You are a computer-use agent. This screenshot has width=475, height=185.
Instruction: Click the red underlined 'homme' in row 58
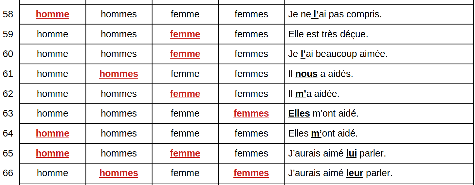coord(52,14)
